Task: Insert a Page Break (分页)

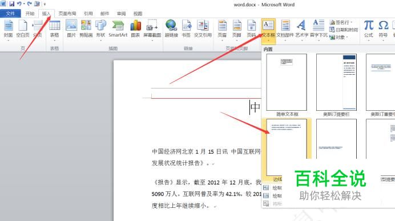Action: point(38,29)
